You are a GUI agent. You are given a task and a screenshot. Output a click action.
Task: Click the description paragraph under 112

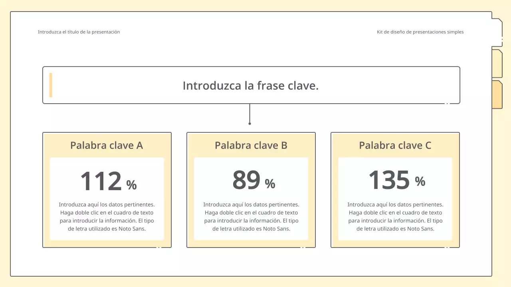click(107, 217)
